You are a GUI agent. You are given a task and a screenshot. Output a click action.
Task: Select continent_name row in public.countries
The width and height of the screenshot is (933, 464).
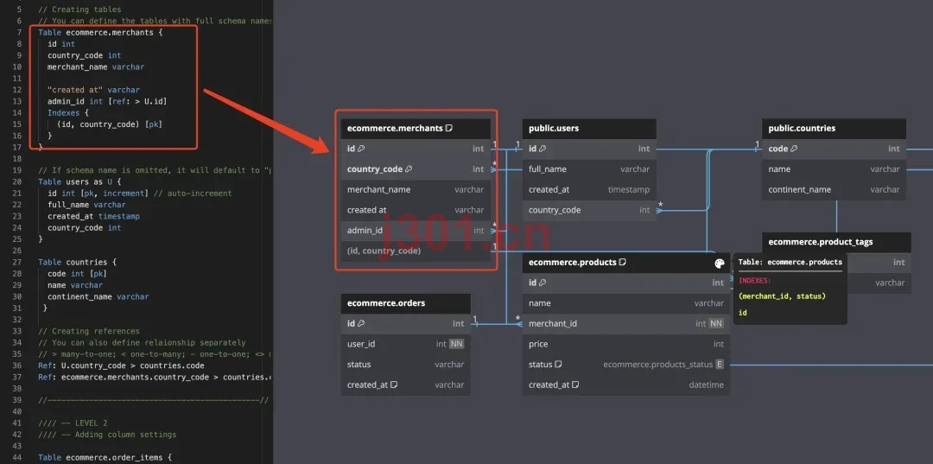tap(834, 190)
